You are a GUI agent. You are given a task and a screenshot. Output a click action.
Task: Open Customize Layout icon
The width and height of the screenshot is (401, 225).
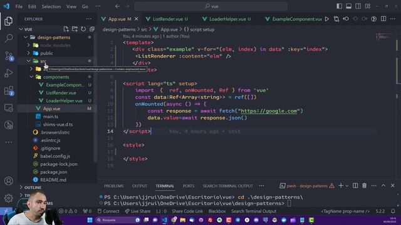click(x=368, y=6)
